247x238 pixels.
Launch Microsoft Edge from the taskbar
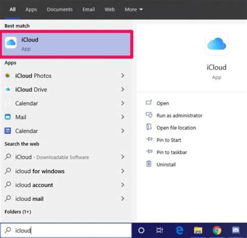click(179, 230)
